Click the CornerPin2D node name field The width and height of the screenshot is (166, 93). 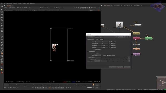click(105, 37)
